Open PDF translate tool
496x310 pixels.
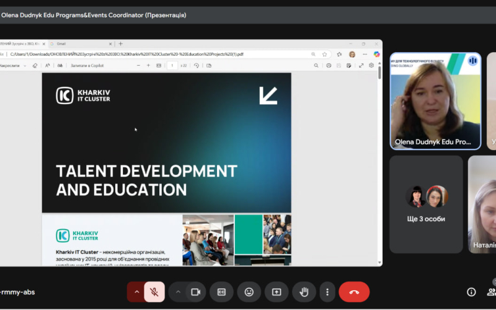[x=60, y=66]
